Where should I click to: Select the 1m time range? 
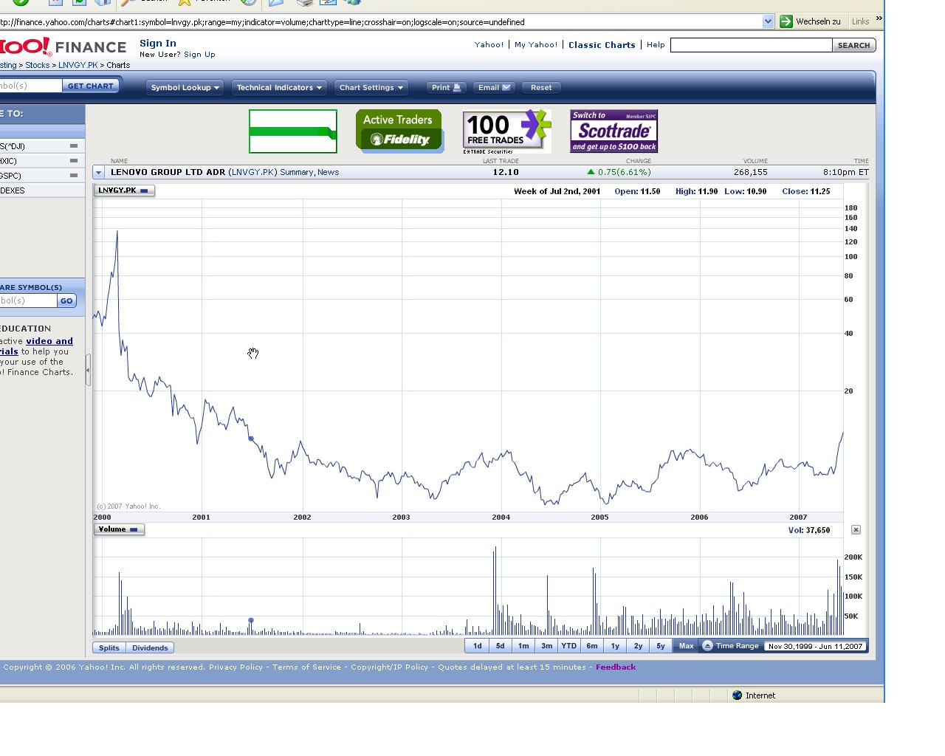pos(523,646)
